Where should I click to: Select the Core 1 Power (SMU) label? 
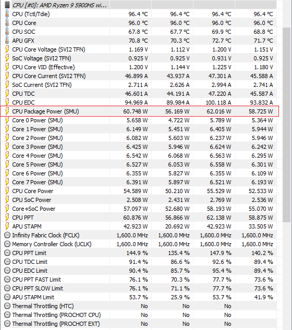coord(38,129)
